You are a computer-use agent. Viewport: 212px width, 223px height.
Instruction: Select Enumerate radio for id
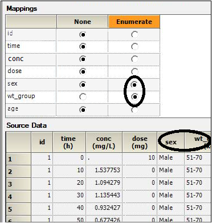134,35
